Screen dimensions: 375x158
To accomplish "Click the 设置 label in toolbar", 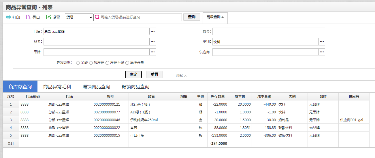I will pos(56,17).
